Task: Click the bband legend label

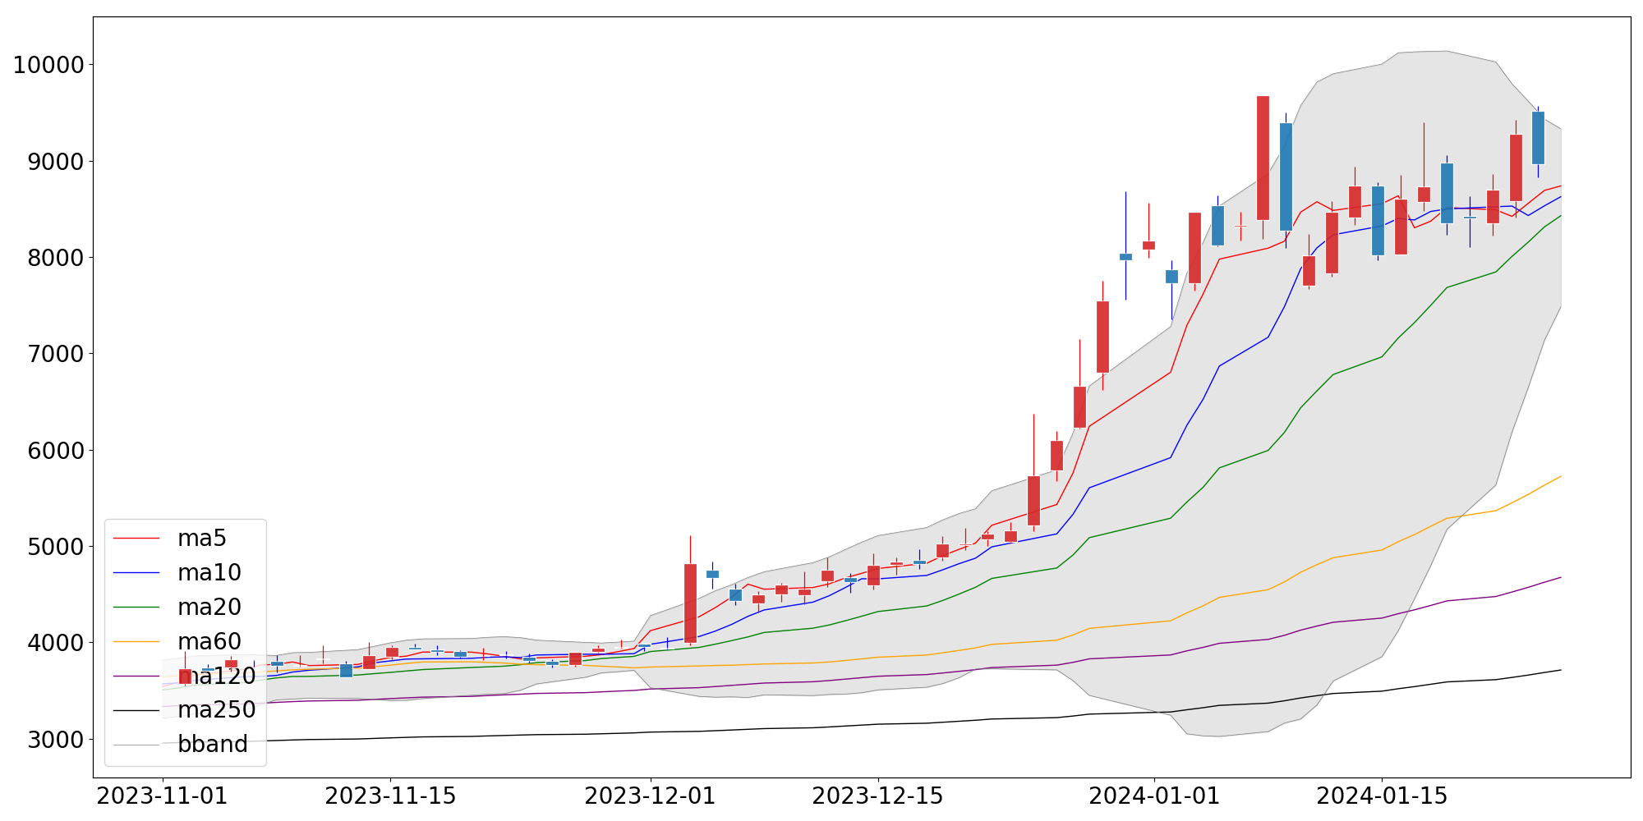Action: (x=212, y=744)
